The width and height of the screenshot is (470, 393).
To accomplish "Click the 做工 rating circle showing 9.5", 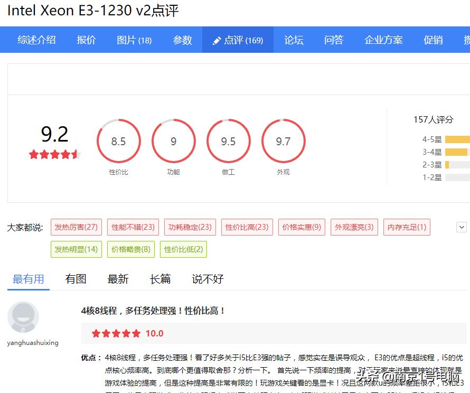I will [x=228, y=141].
